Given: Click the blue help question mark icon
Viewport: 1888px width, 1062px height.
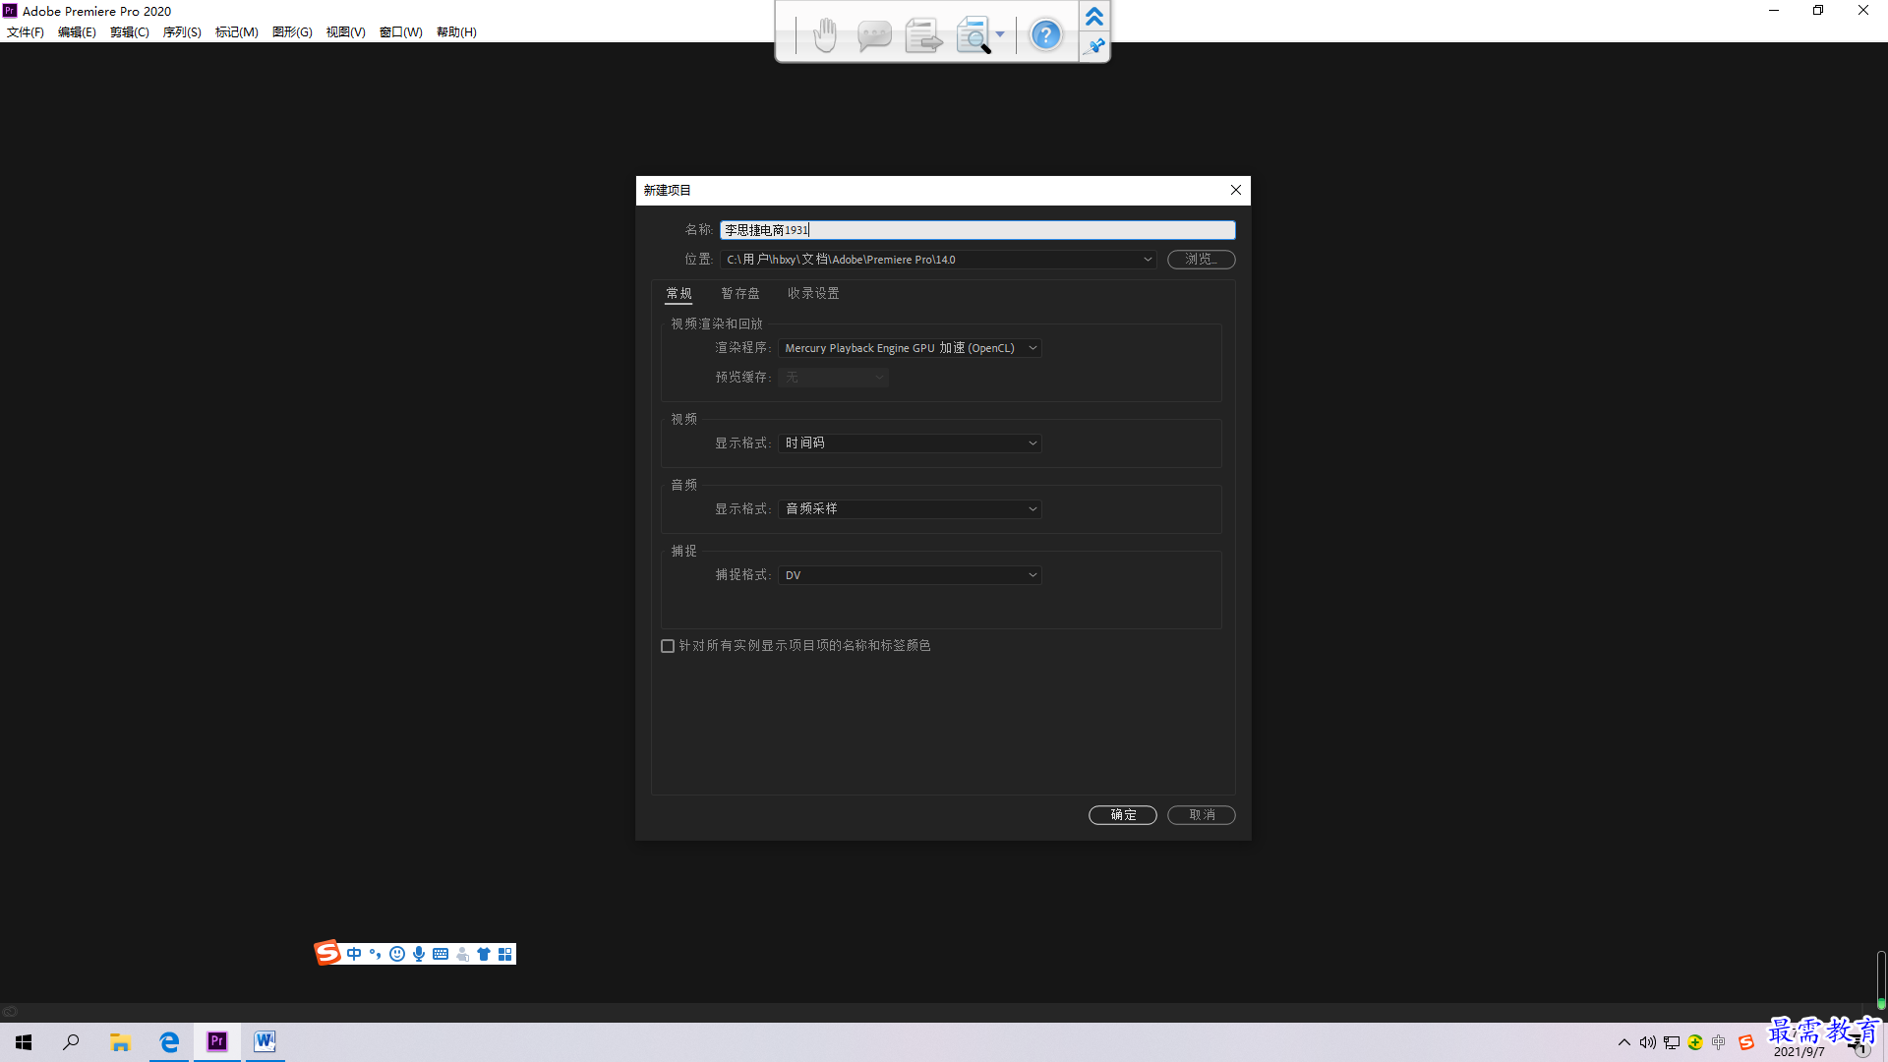Looking at the screenshot, I should tap(1045, 35).
